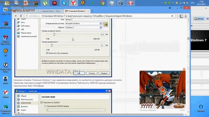This screenshot has width=209, height=117.
Task: Open Yandex desktop shortcut icon
Action: coord(6,94)
